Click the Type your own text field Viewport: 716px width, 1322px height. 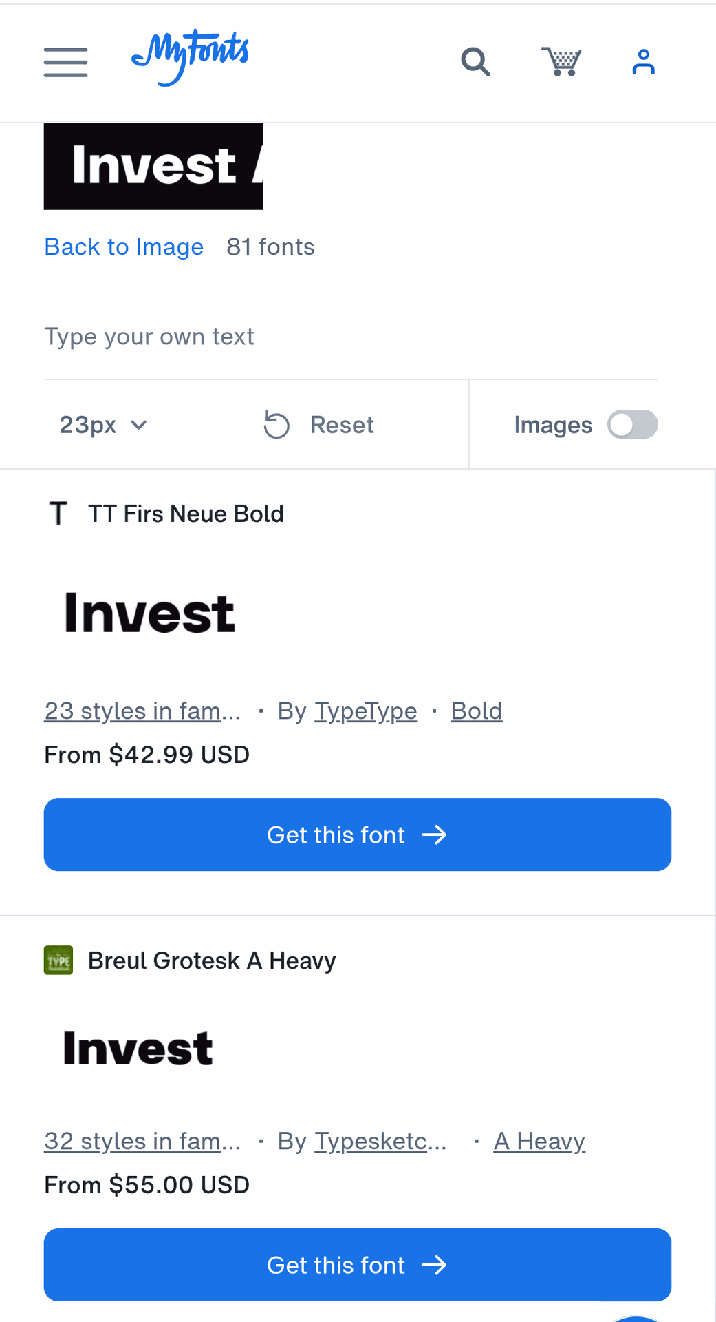(351, 337)
